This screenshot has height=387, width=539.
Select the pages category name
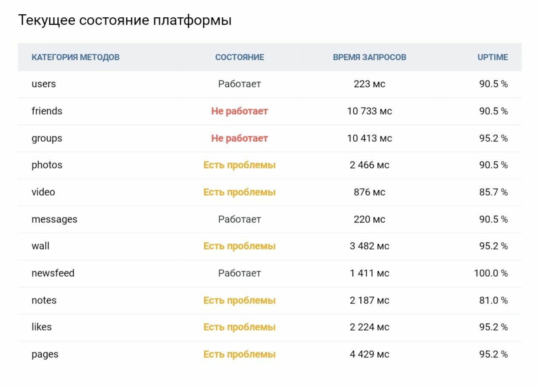[45, 355]
